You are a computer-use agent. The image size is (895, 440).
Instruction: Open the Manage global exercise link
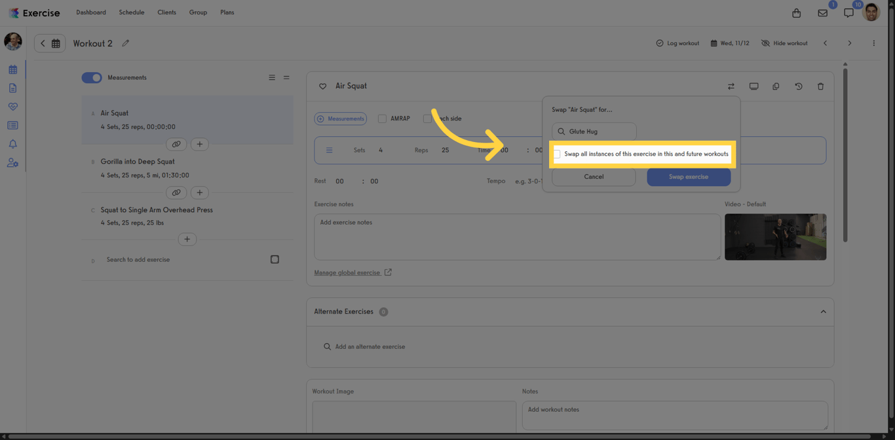tap(348, 272)
